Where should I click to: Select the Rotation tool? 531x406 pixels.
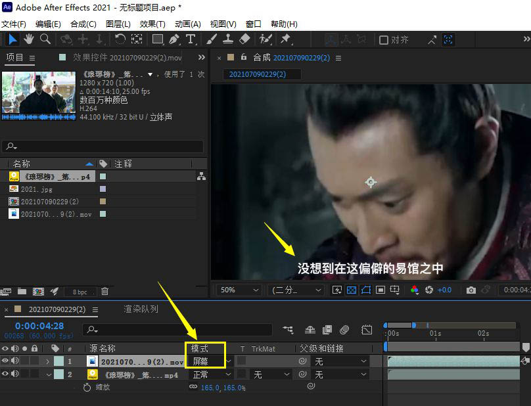coord(121,39)
